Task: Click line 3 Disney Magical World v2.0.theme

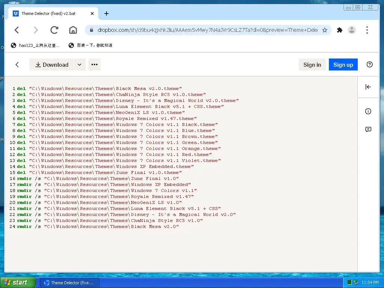Action: [x=127, y=100]
